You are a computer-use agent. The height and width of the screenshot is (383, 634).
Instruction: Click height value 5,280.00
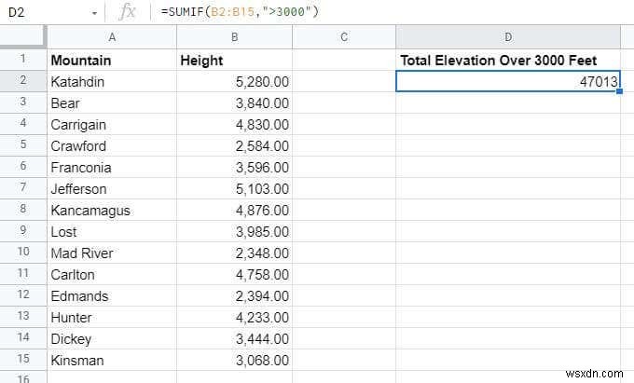point(235,81)
